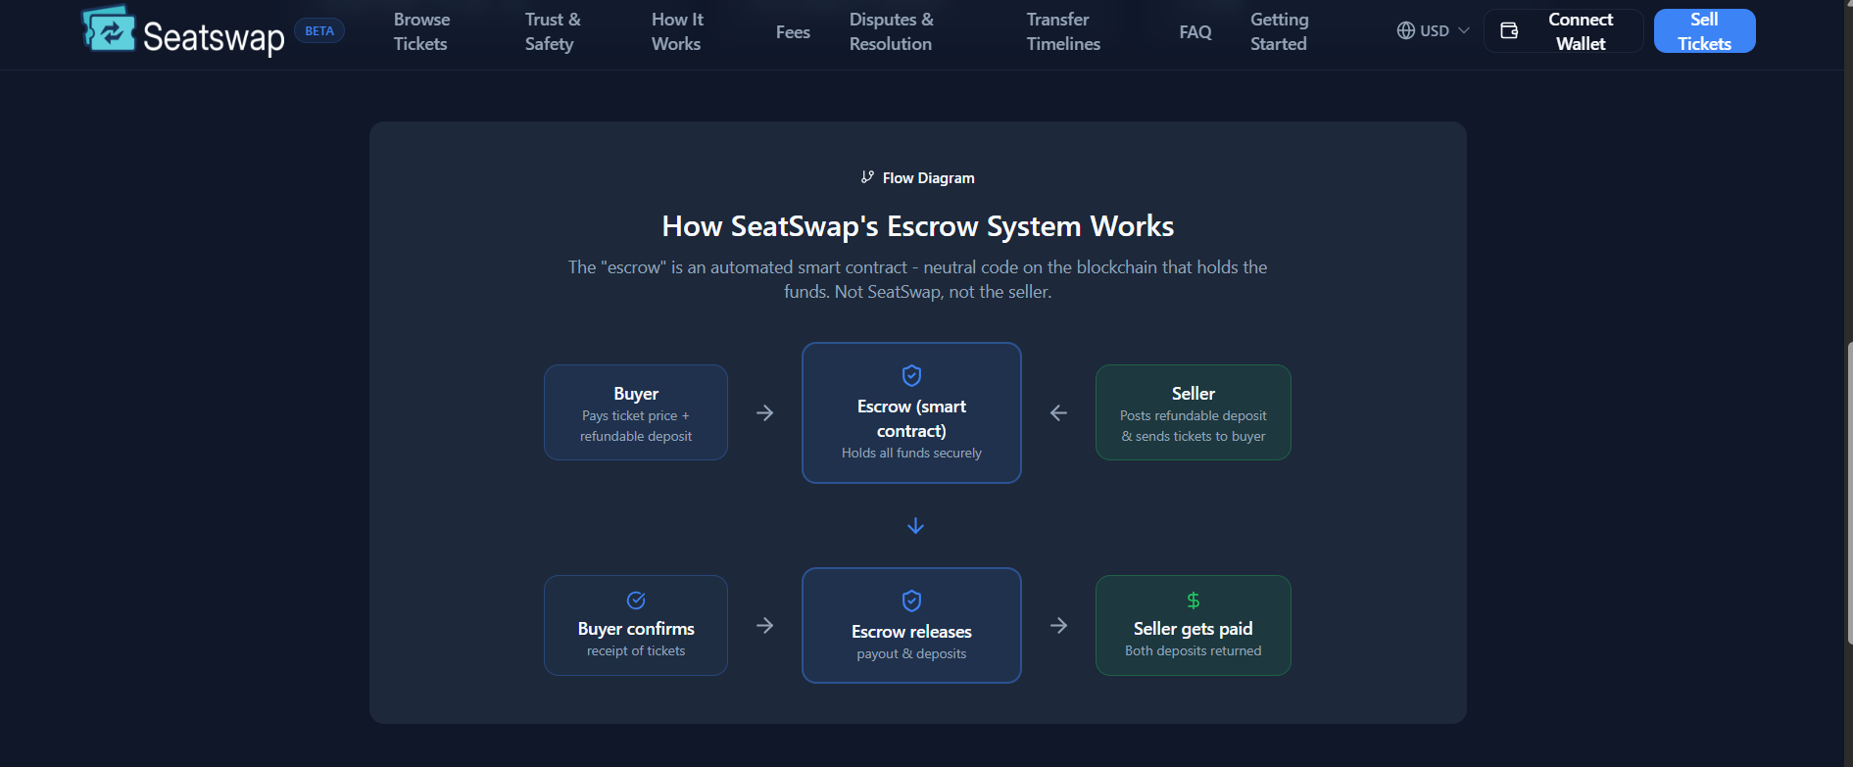Click checkmark icon in Buyer confirms card
Viewport: 1853px width, 767px height.
tap(636, 600)
